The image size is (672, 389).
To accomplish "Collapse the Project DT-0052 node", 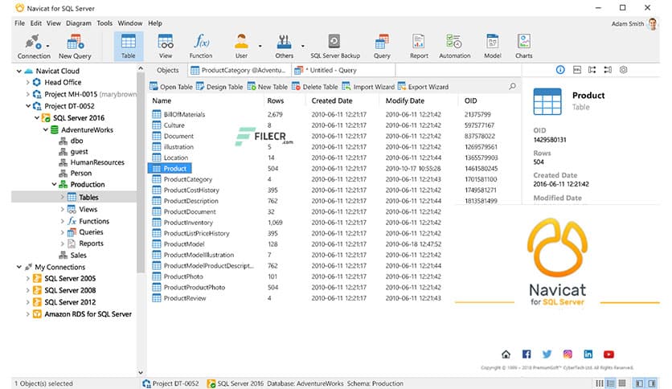I will pos(28,106).
